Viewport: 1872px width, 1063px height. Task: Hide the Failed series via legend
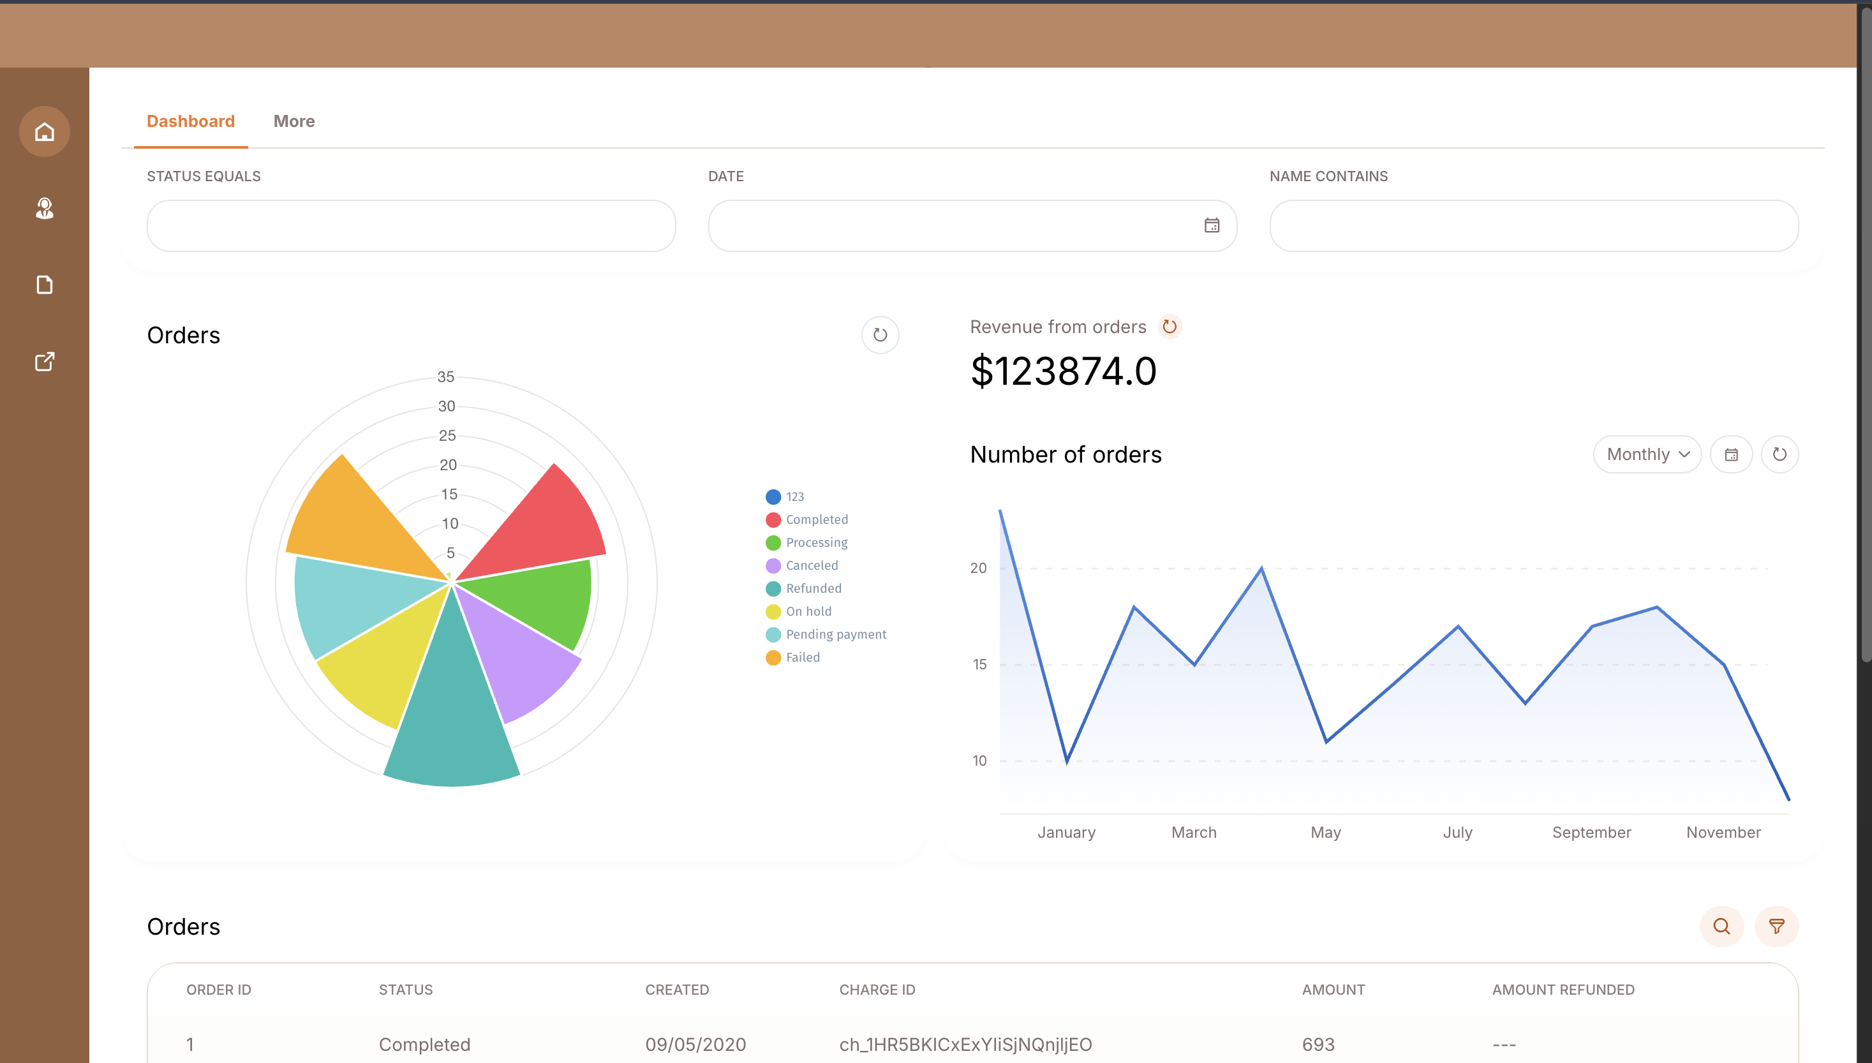pos(802,658)
